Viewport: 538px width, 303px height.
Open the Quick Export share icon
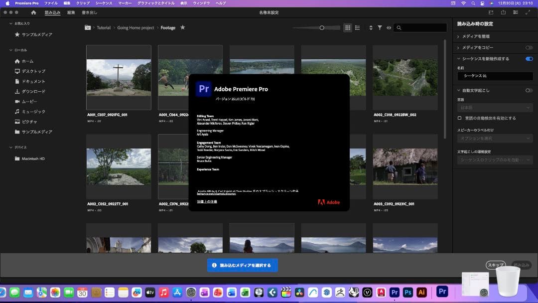(x=503, y=12)
